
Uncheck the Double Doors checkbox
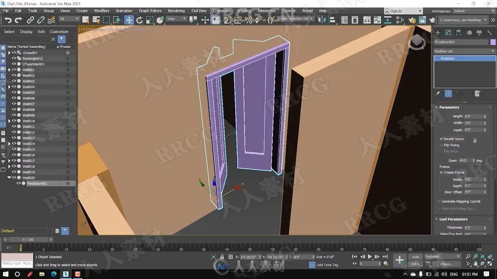[x=441, y=139]
